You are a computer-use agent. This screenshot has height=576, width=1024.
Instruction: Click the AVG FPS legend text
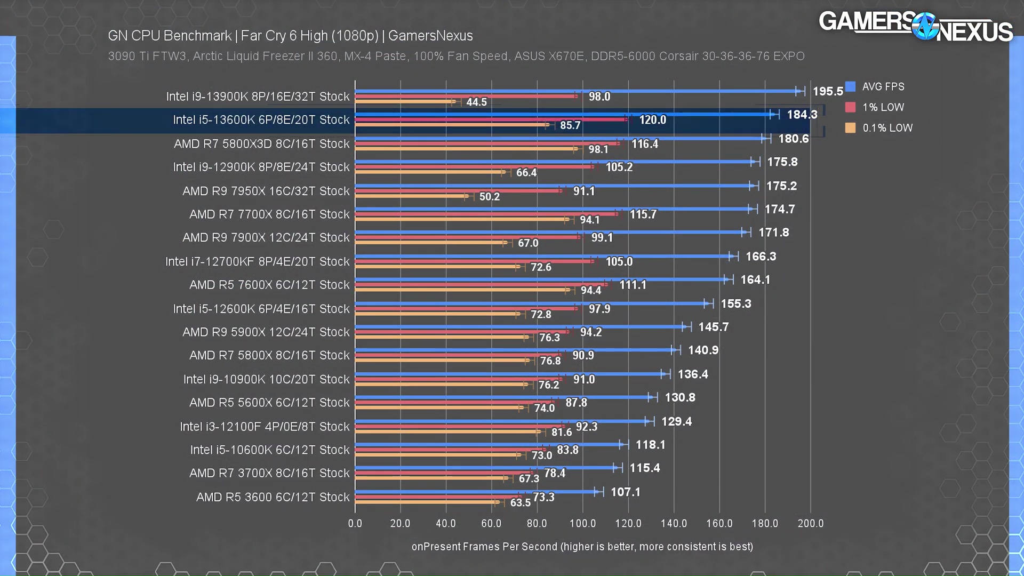click(883, 86)
